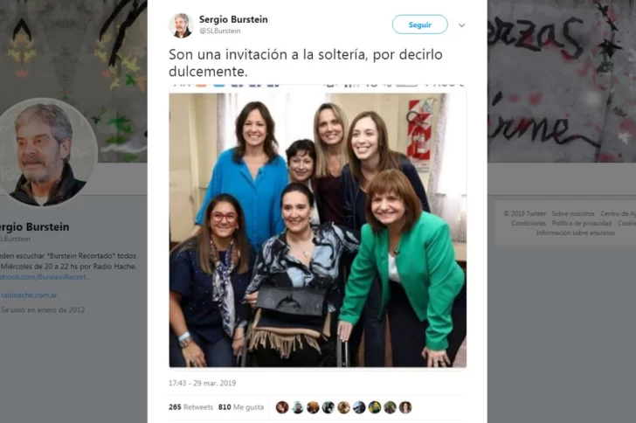Open the tweet timestamp 17:43 - 29 mar. 2019
This screenshot has width=636, height=423.
202,383
